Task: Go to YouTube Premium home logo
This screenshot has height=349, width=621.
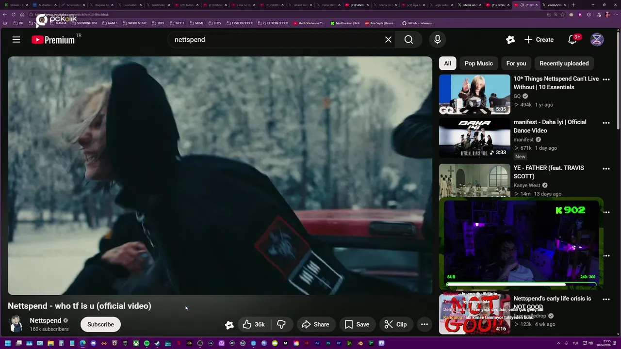Action: (x=53, y=40)
